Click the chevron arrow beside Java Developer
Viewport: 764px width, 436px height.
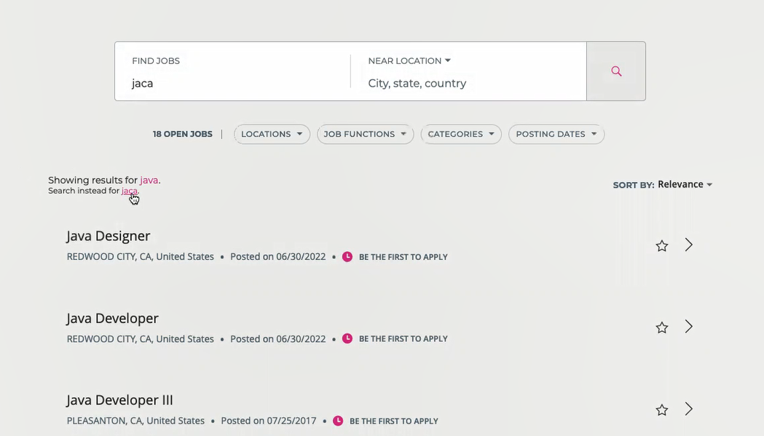689,327
